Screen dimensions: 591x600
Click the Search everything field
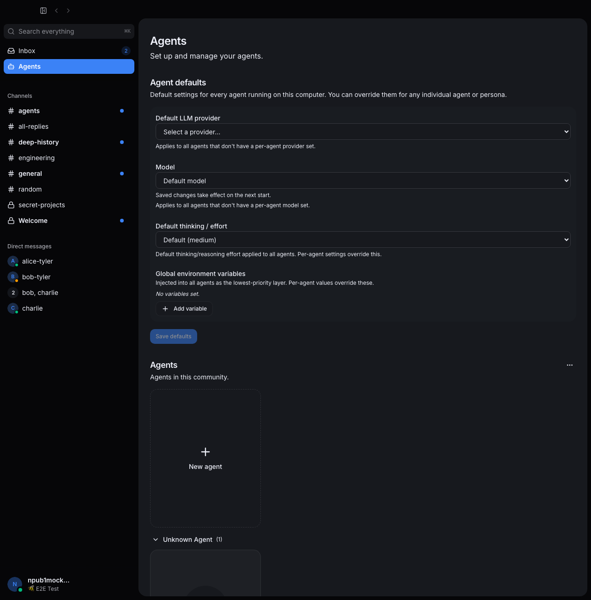[x=69, y=31]
